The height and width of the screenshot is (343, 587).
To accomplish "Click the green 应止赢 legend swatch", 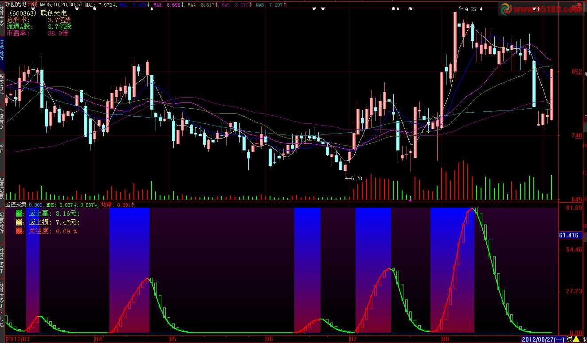I will pyautogui.click(x=18, y=213).
